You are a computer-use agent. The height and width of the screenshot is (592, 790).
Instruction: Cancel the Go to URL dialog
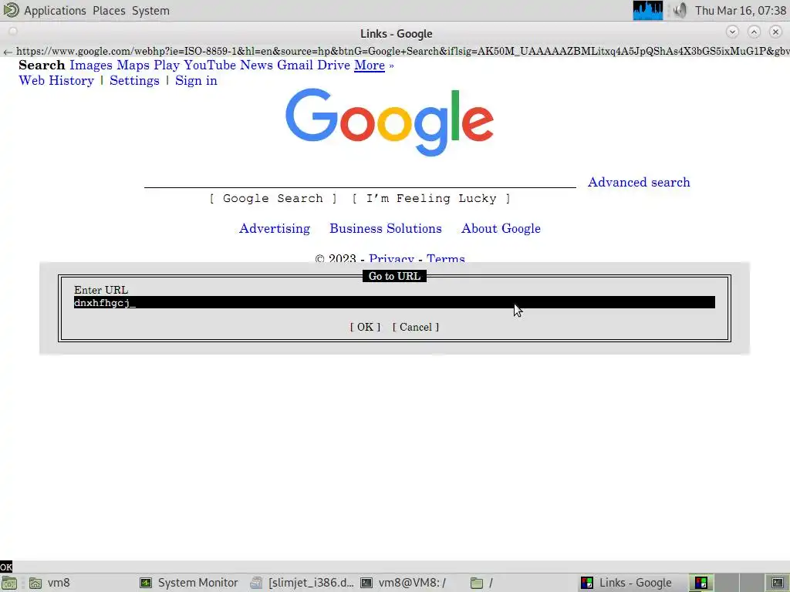pos(416,327)
